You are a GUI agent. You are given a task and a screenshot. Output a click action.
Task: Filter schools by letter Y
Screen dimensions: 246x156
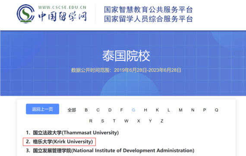[150, 121]
